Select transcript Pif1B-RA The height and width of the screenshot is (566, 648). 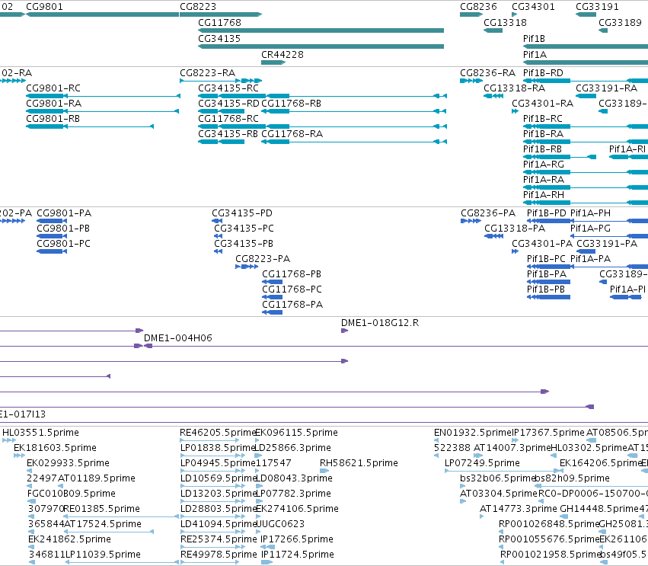[543, 134]
